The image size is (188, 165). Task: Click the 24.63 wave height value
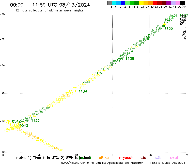point(28,134)
